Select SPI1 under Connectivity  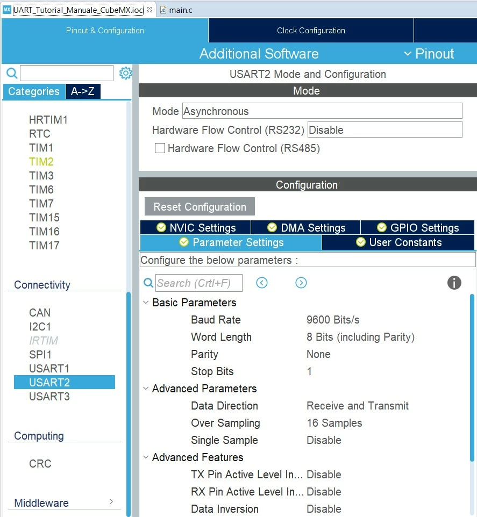coord(40,355)
